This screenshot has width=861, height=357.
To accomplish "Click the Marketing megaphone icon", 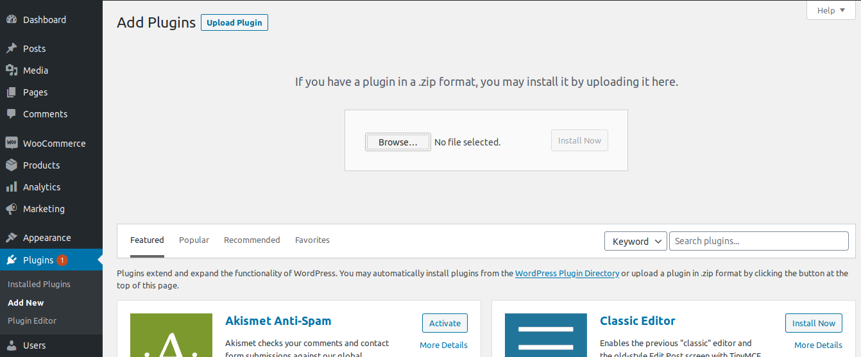I will pos(12,209).
